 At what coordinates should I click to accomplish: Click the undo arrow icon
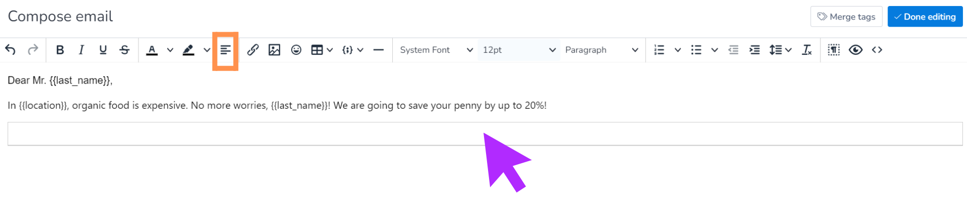11,50
